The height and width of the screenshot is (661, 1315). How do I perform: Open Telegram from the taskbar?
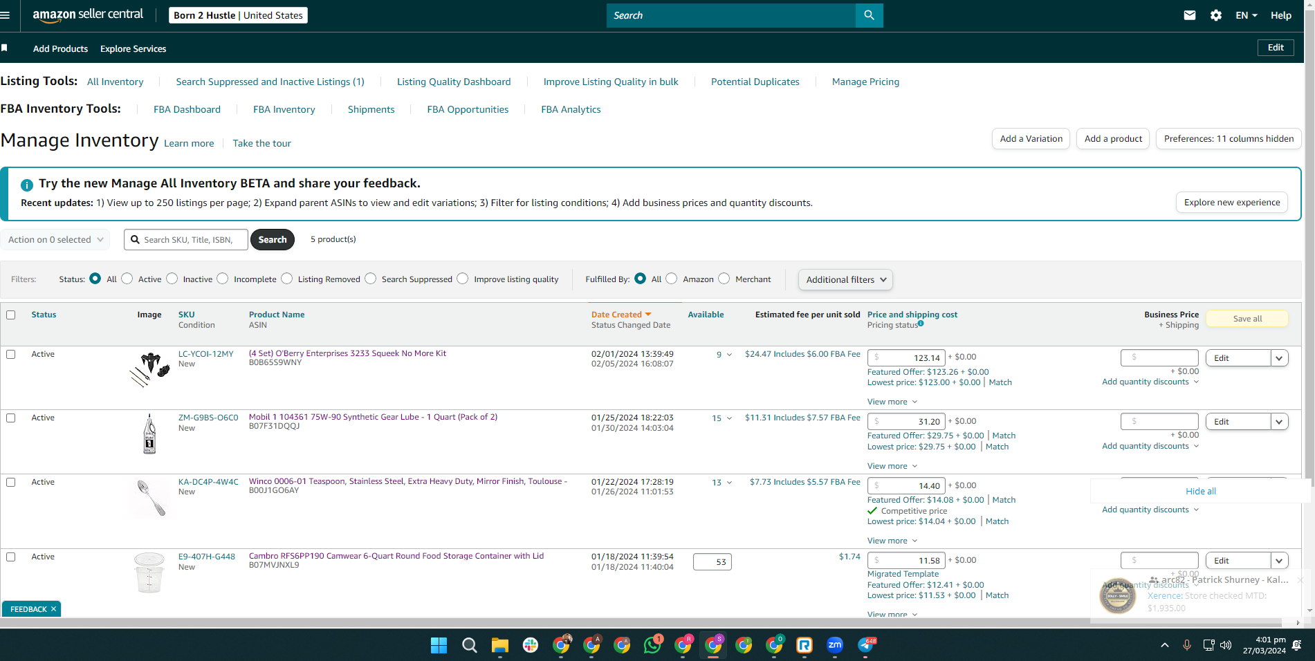point(865,645)
